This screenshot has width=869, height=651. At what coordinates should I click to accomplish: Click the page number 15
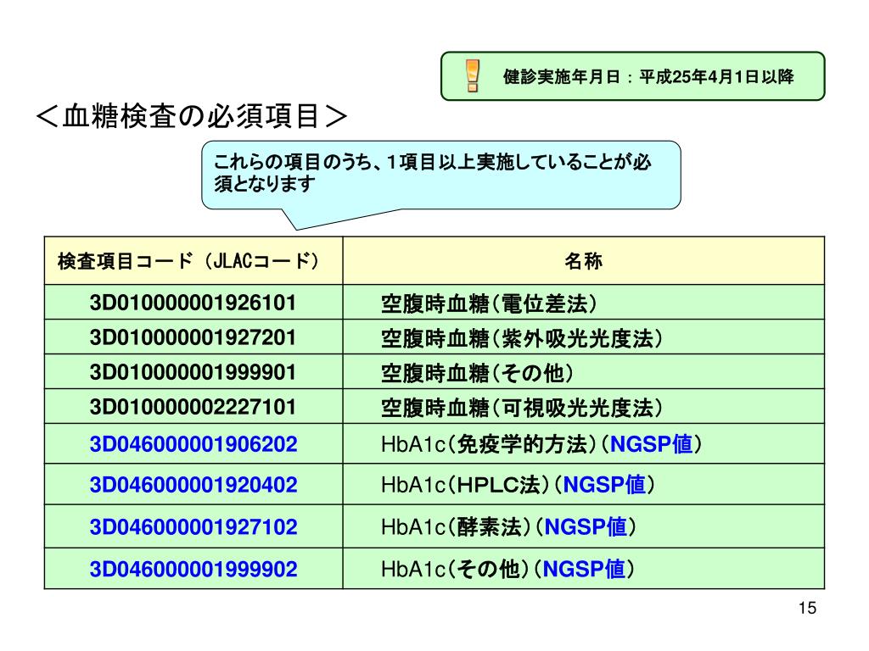point(808,609)
